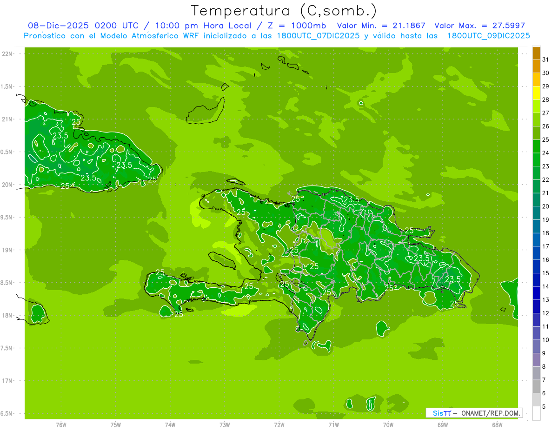Click legend value 12 on the color bar

(x=546, y=313)
